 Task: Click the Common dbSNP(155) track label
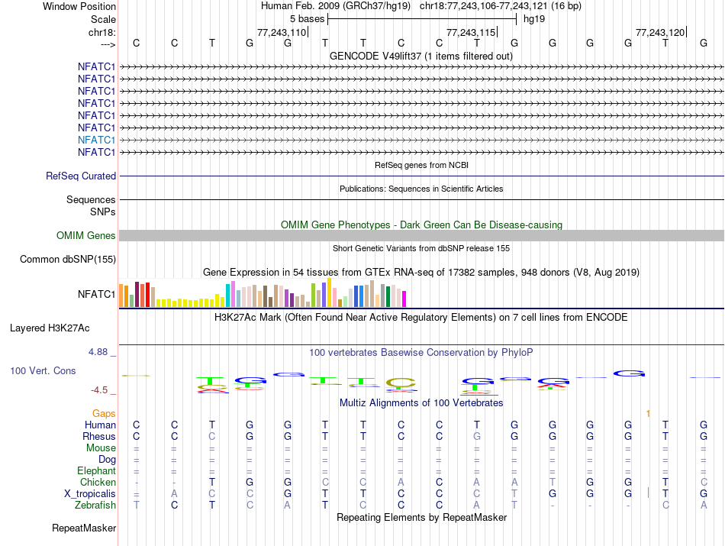pyautogui.click(x=67, y=259)
